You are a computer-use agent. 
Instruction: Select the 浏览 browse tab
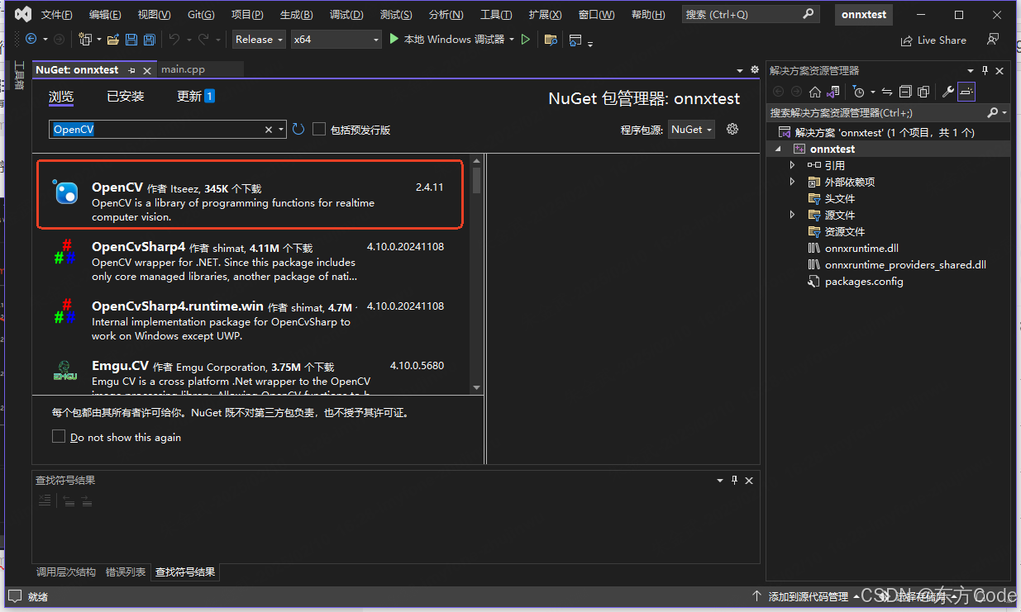[x=61, y=97]
